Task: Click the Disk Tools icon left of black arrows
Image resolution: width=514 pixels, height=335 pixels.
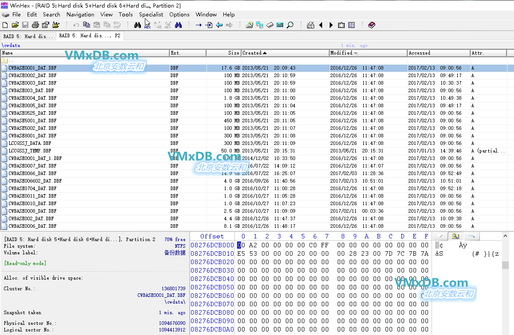Action: [311, 25]
